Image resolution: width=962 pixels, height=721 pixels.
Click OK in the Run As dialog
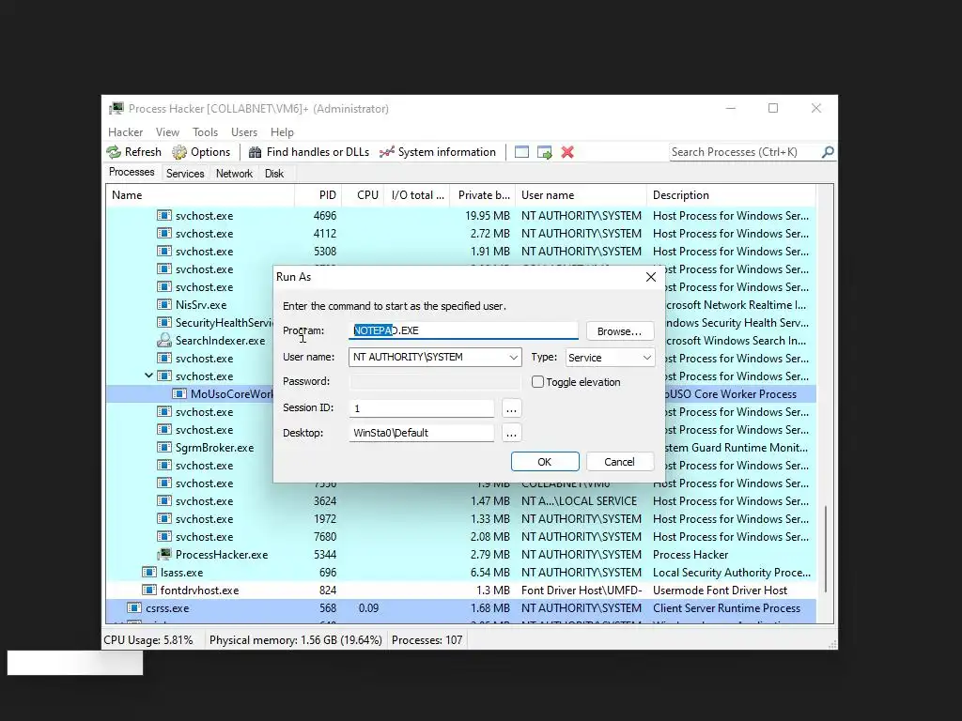click(x=545, y=462)
